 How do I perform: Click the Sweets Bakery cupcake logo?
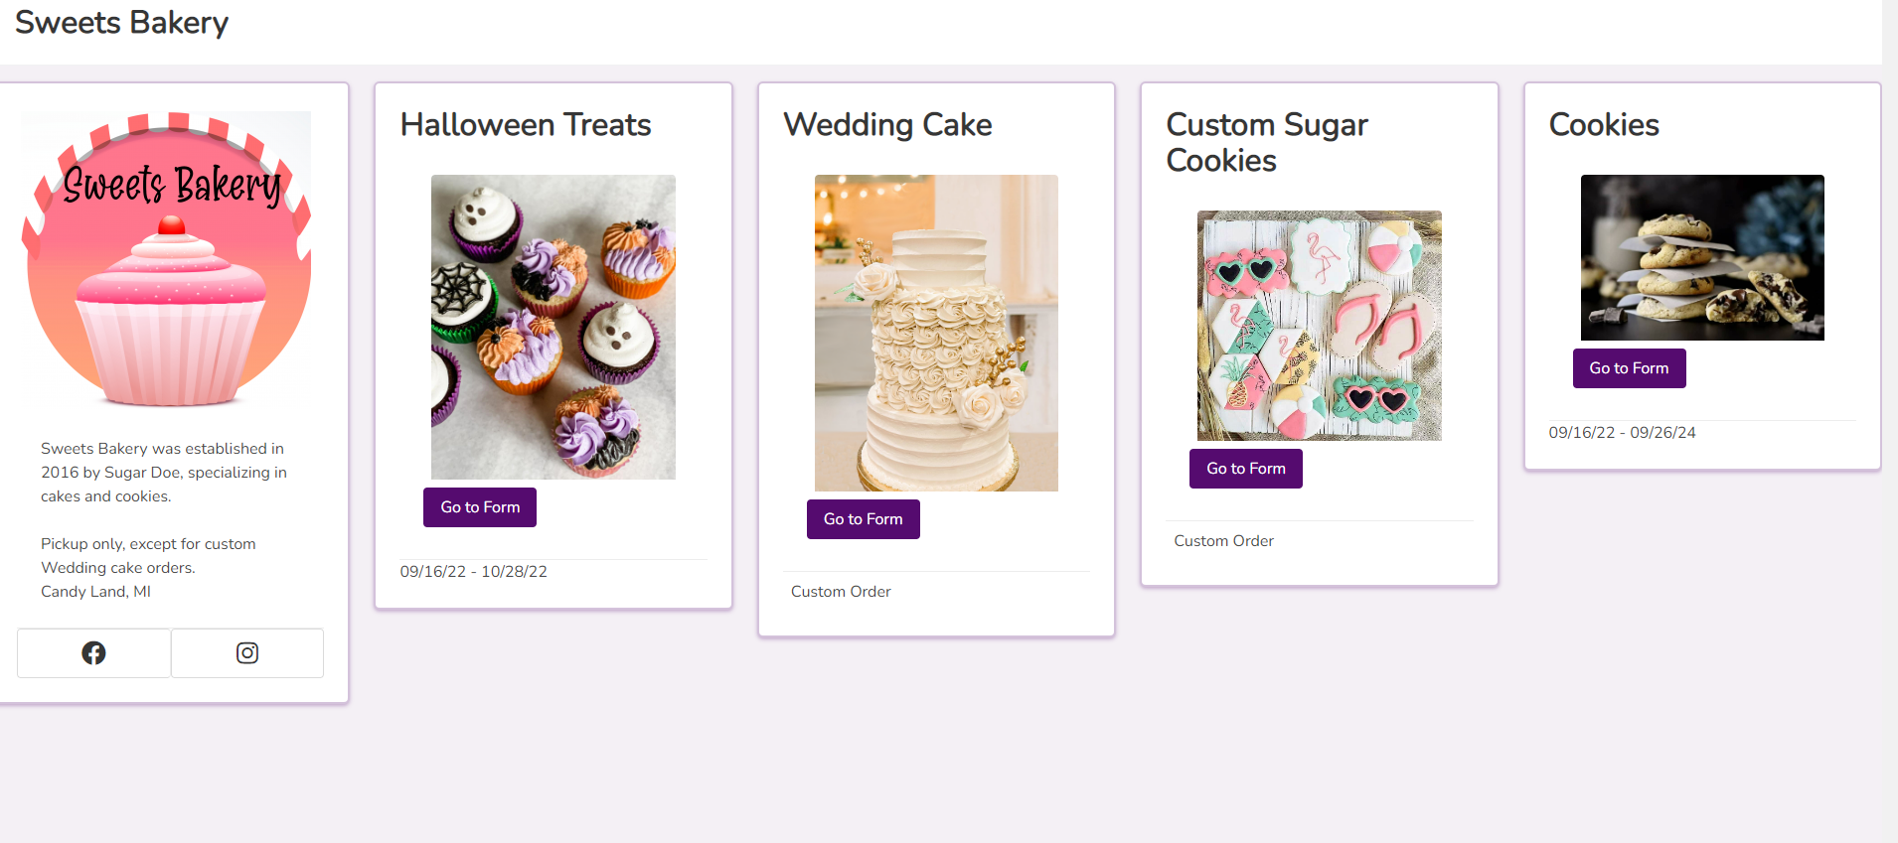(167, 260)
